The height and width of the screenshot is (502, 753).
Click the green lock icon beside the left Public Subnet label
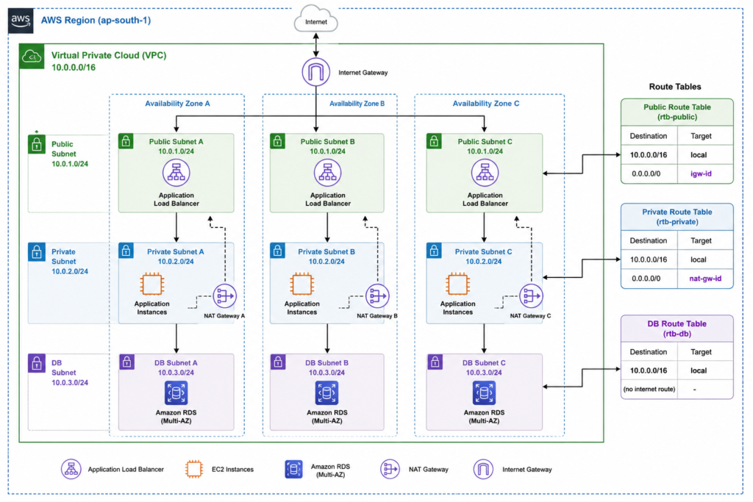click(x=37, y=145)
